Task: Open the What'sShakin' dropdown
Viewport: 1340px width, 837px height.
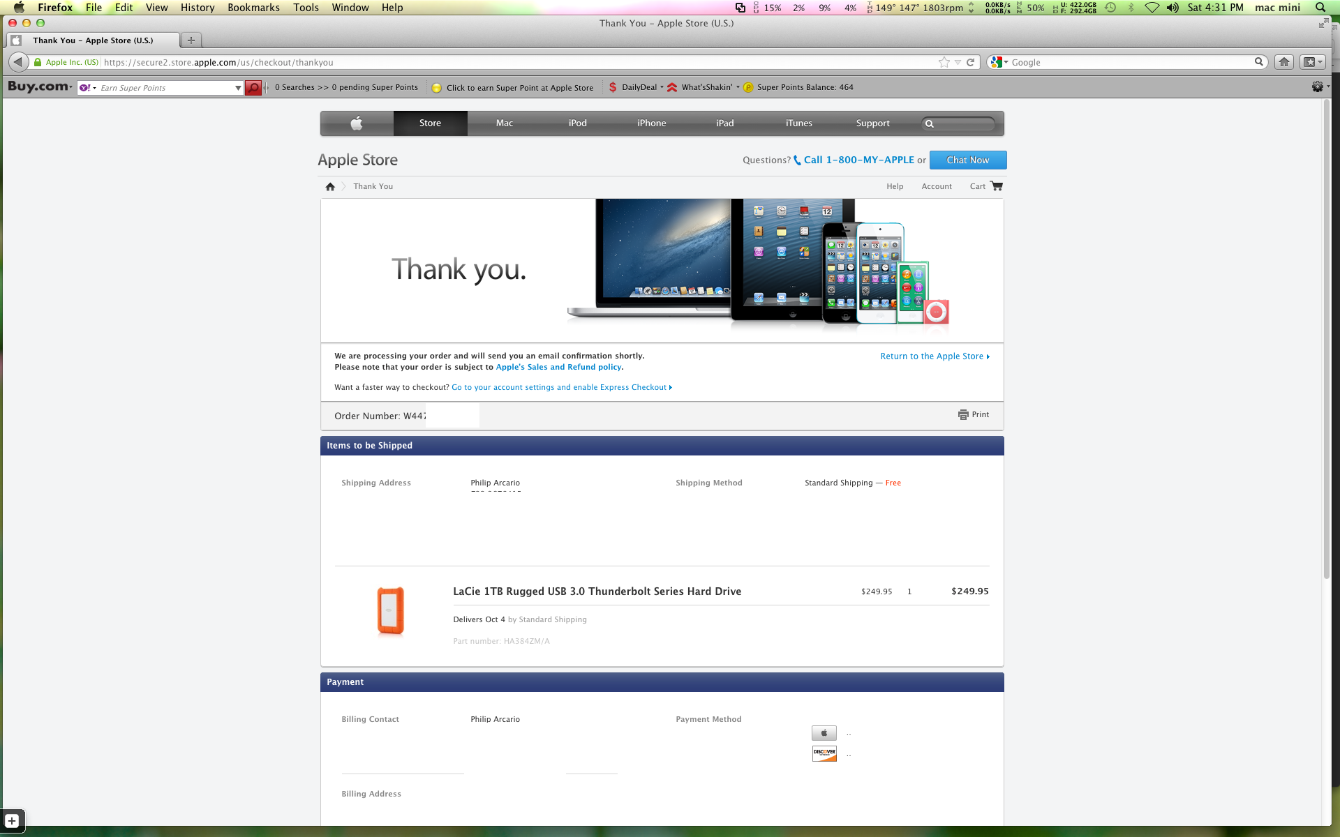Action: [703, 87]
